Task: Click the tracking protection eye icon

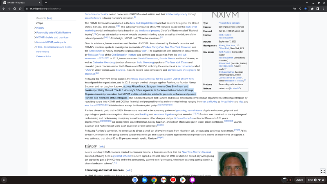Action: point(295,9)
